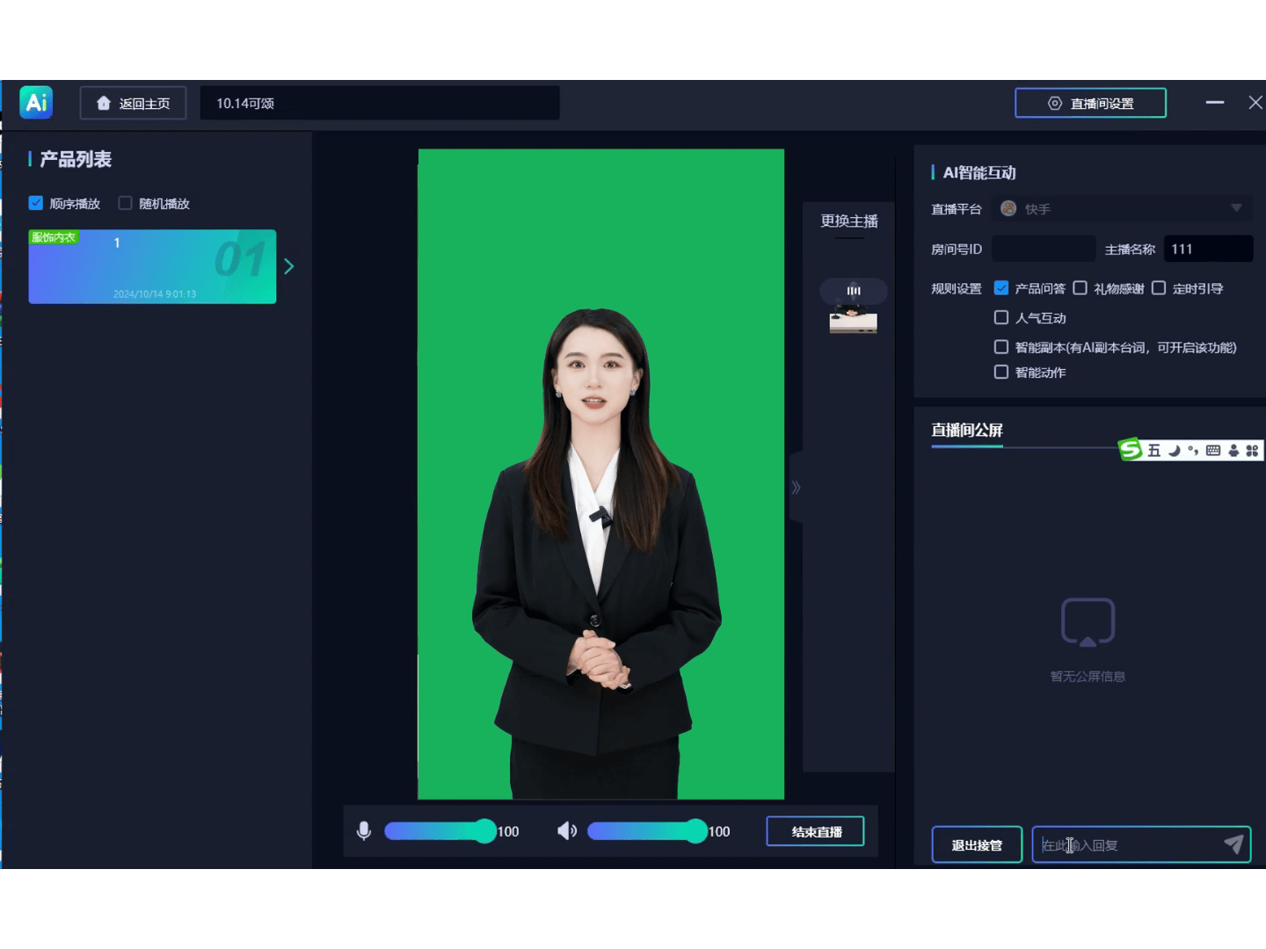1266x949 pixels.
Task: Click the Sogou toolbox grid icon
Action: point(1252,451)
